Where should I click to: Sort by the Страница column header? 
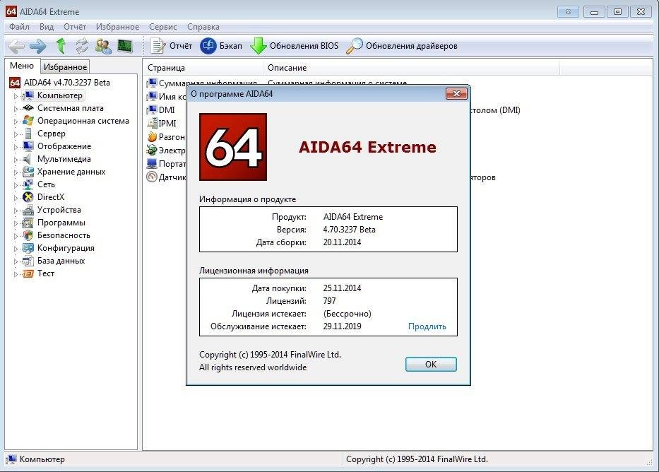[203, 68]
